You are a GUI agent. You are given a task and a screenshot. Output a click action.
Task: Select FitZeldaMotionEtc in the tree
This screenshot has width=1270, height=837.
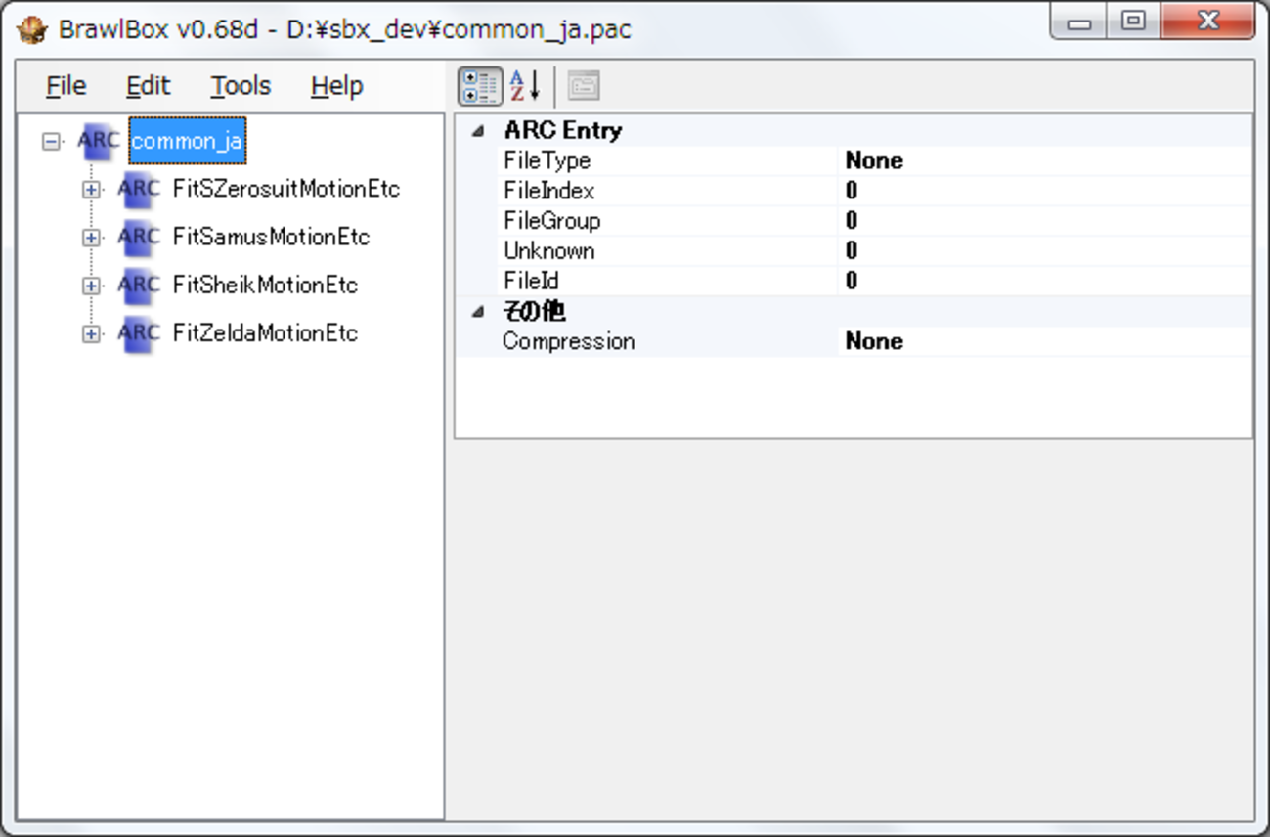point(265,333)
